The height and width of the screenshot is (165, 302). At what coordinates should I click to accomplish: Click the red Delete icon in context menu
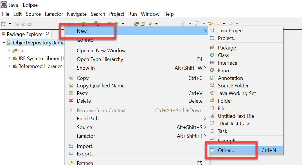(x=71, y=101)
